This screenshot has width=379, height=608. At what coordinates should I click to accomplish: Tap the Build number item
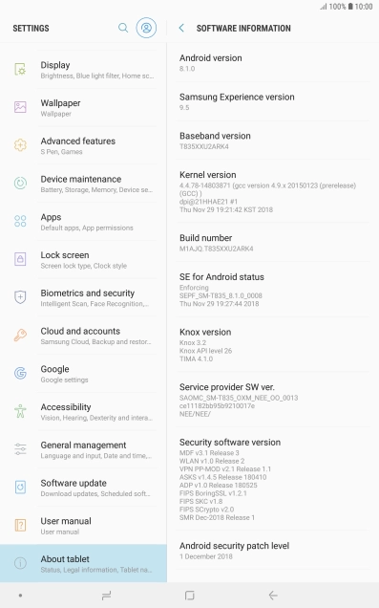click(x=273, y=243)
